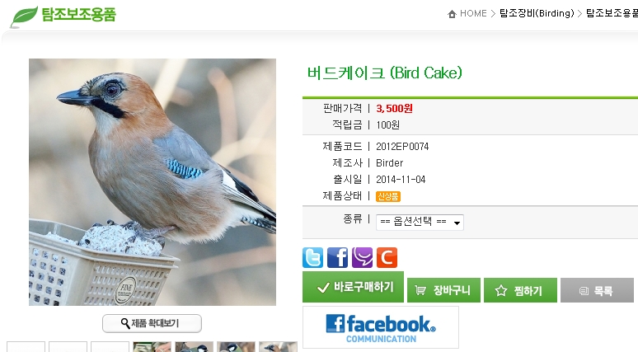638x352 pixels.
Task: Click the 찜하기 wishlist button
Action: (520, 290)
